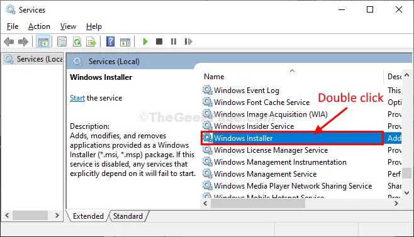Toggle Show/Hide Console Tree icon
Image resolution: width=414 pixels, height=237 pixels.
[43, 41]
